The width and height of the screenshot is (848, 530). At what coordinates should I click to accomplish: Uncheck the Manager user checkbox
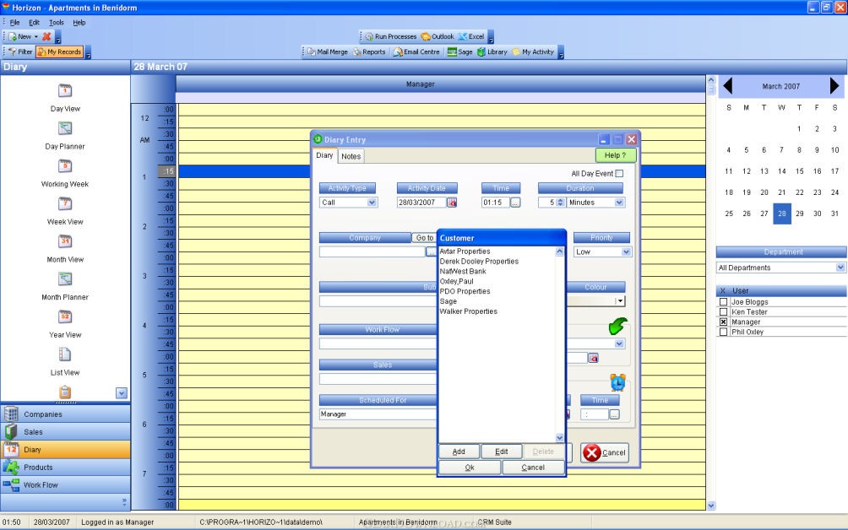coord(723,322)
